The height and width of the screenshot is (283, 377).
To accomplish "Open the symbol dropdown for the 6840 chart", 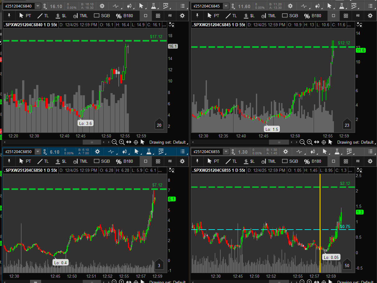I will (x=38, y=6).
